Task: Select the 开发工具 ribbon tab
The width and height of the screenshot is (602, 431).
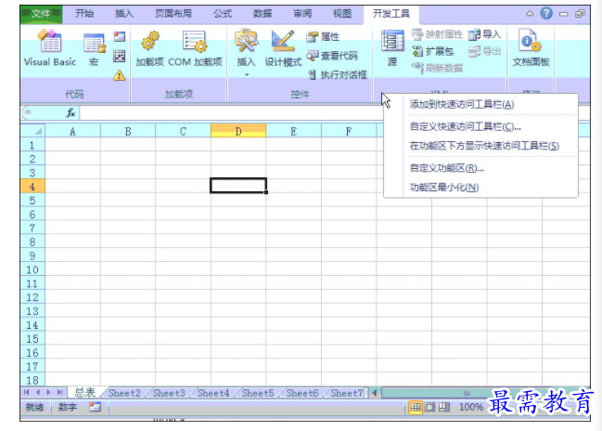Action: point(391,14)
